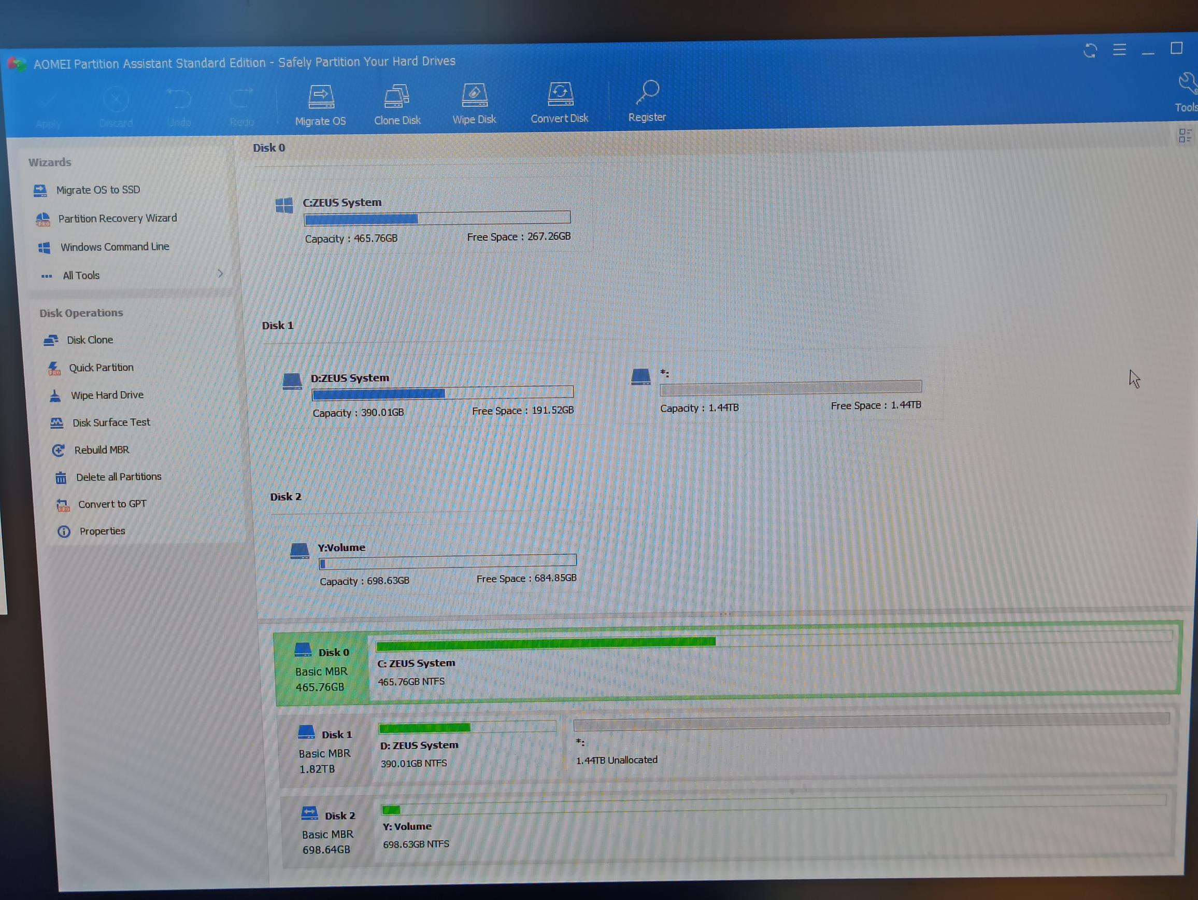Switch the disk list view mode icon

pos(1185,135)
